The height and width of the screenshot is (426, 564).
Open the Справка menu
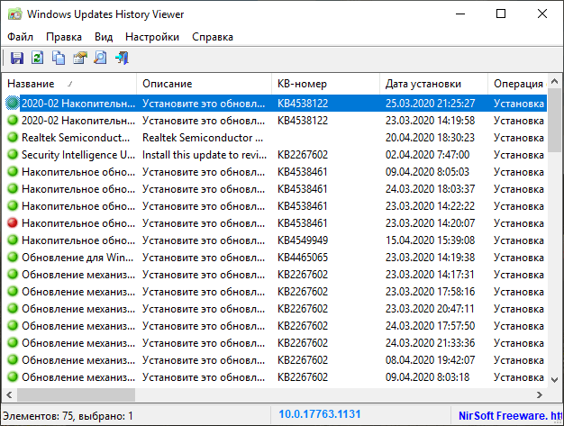coord(213,37)
